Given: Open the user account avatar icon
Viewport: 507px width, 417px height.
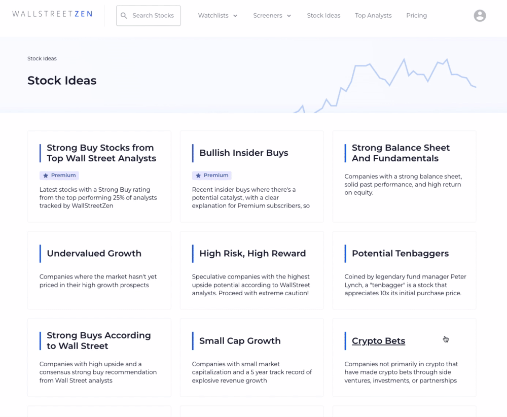Looking at the screenshot, I should click(480, 16).
